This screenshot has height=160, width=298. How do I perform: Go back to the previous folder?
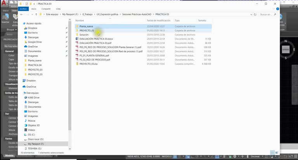point(22,14)
